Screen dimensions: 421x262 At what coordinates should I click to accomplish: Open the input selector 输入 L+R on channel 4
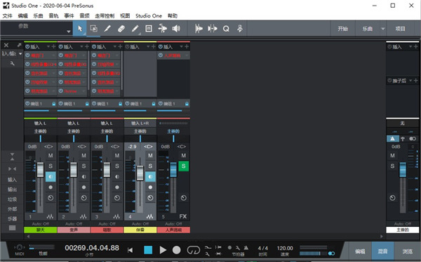coord(140,123)
